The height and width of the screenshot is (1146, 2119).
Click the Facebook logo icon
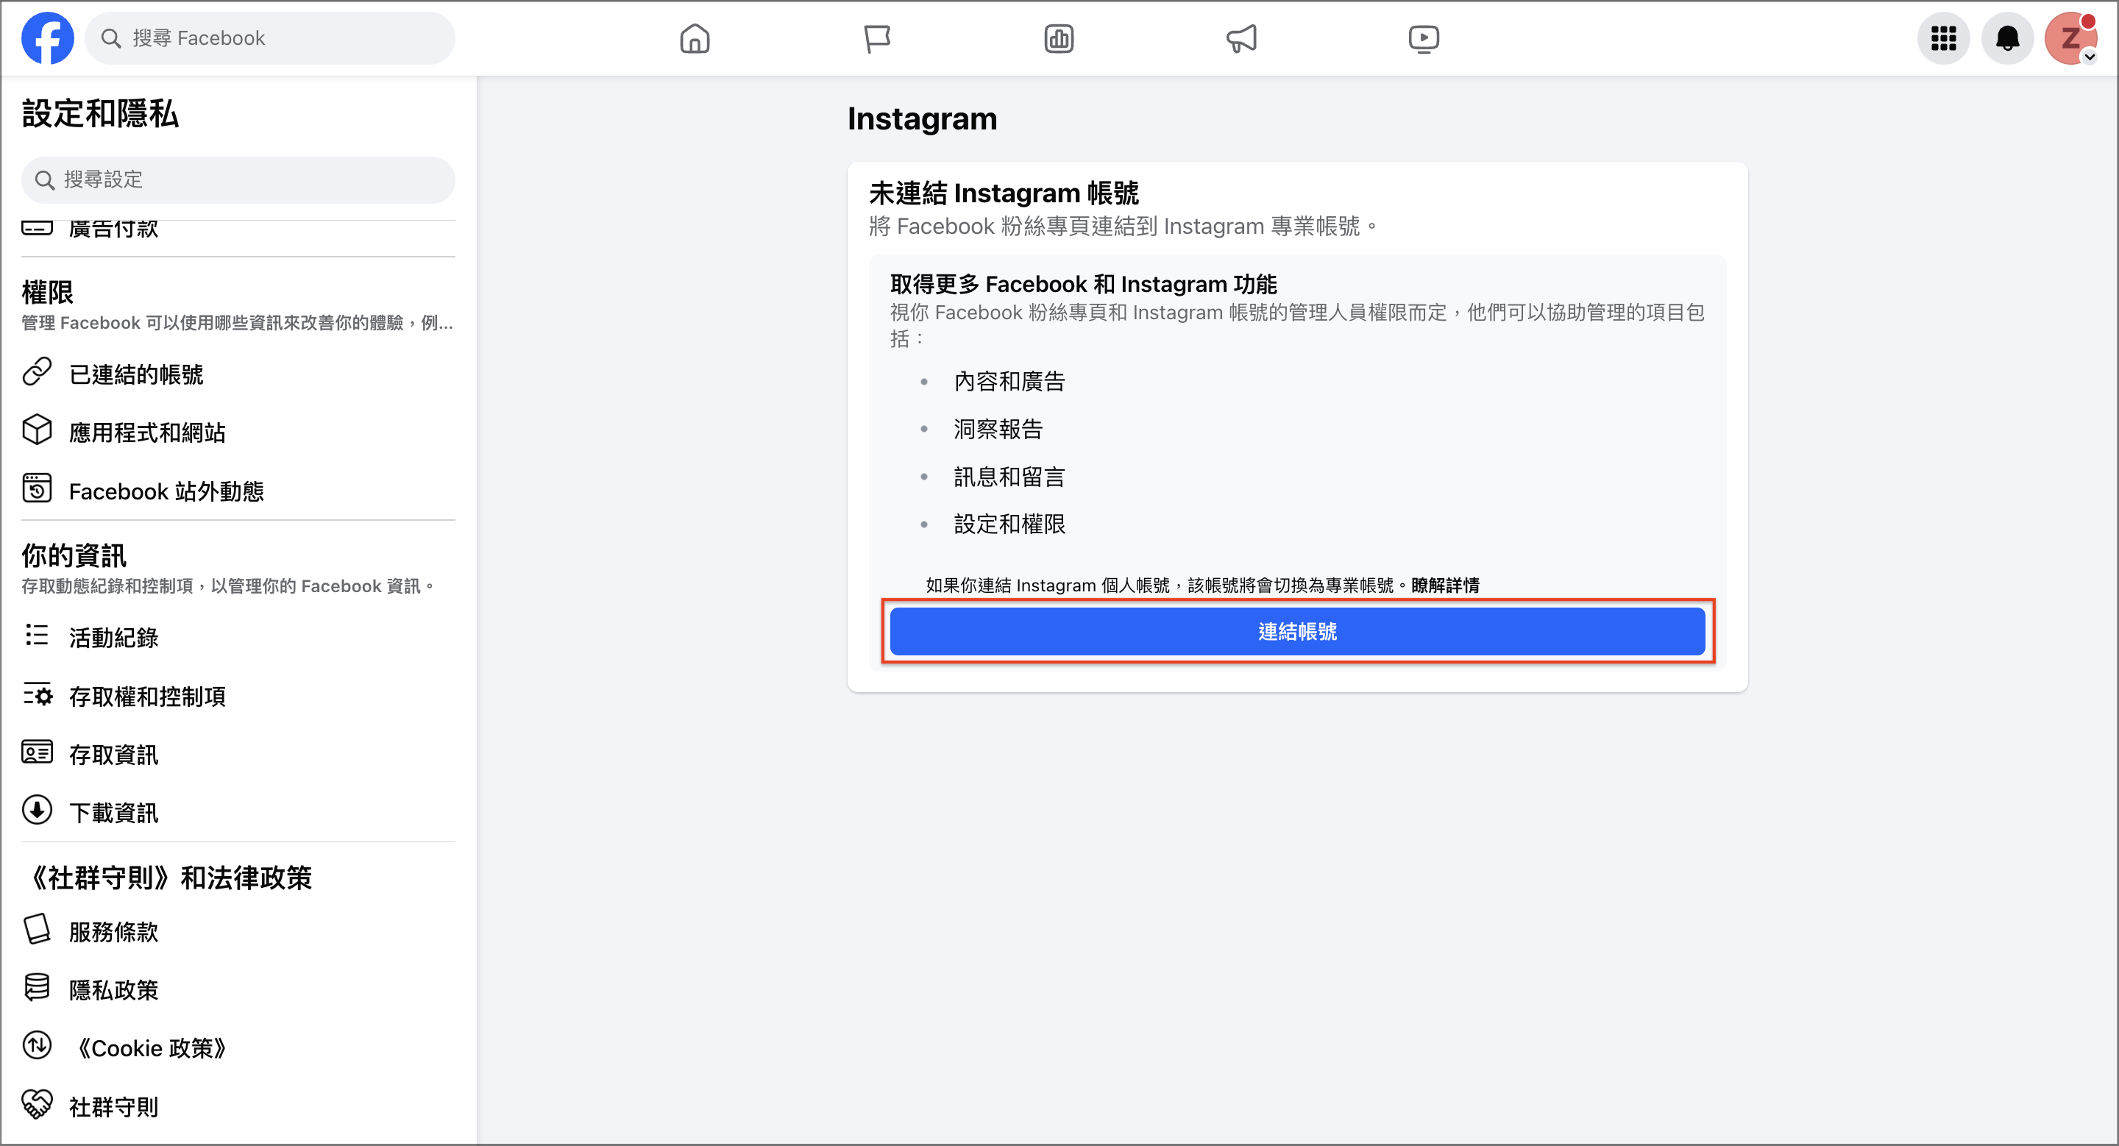(x=48, y=38)
